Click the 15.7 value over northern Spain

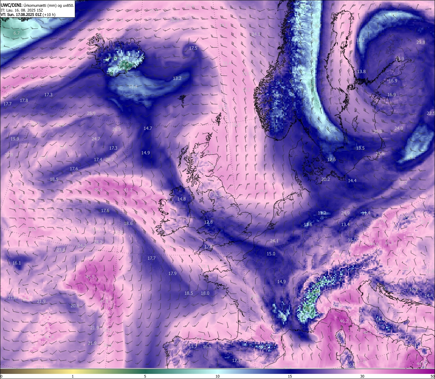point(193,346)
